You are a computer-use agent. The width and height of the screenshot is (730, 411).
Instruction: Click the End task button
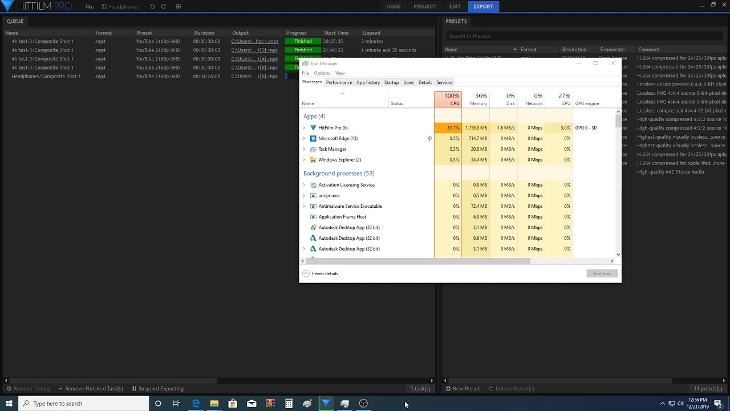click(x=602, y=273)
